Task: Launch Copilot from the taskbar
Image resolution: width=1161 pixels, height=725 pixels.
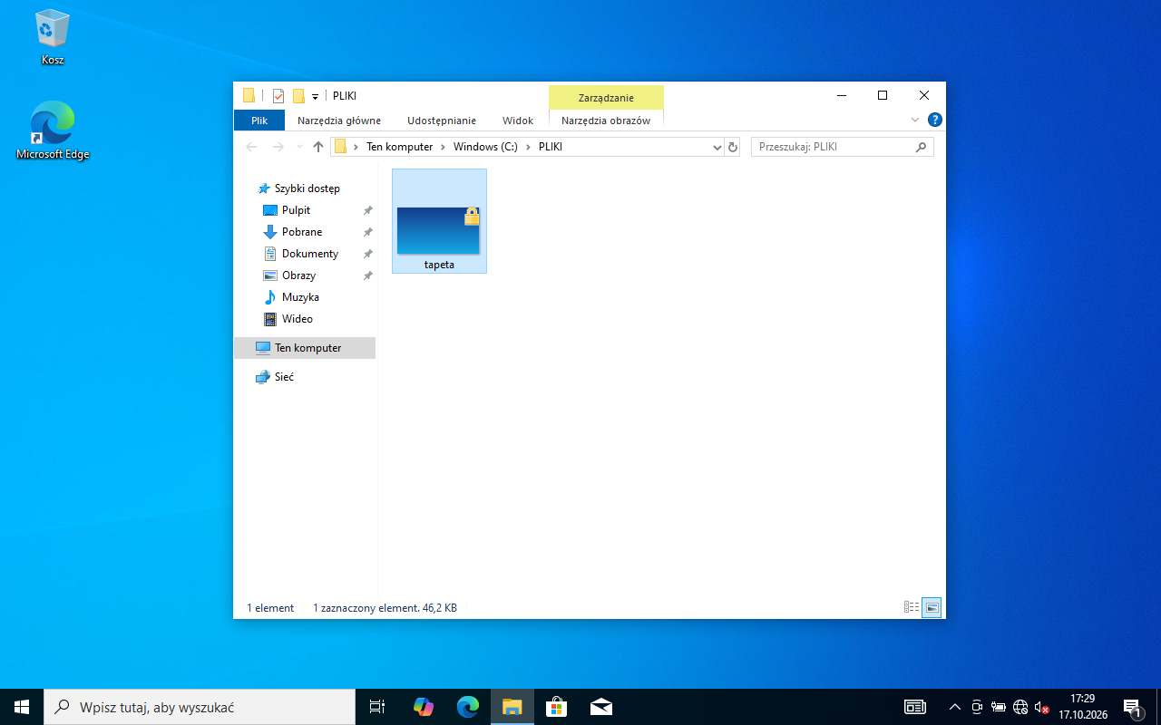Action: click(x=423, y=707)
